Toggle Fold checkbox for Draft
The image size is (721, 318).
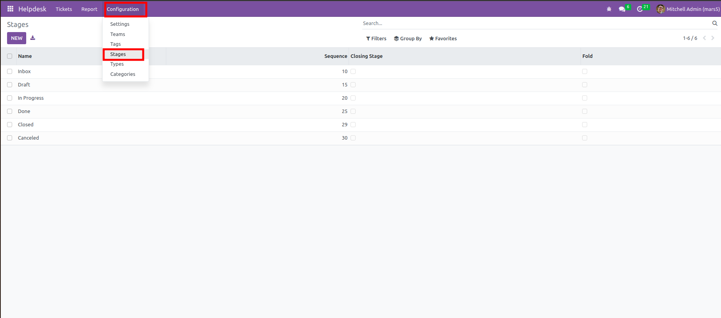coord(585,85)
